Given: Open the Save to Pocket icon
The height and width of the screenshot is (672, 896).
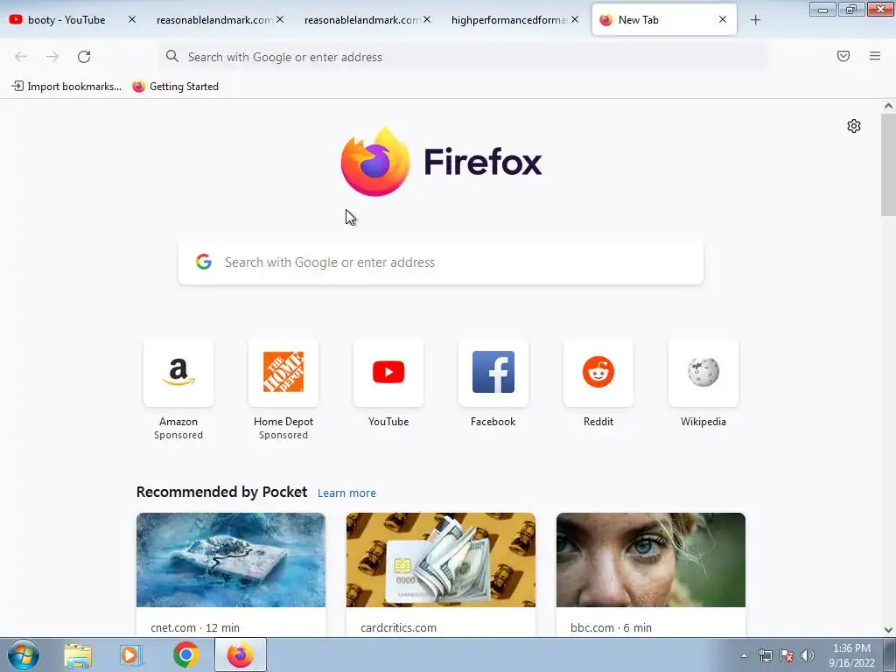Looking at the screenshot, I should [843, 56].
